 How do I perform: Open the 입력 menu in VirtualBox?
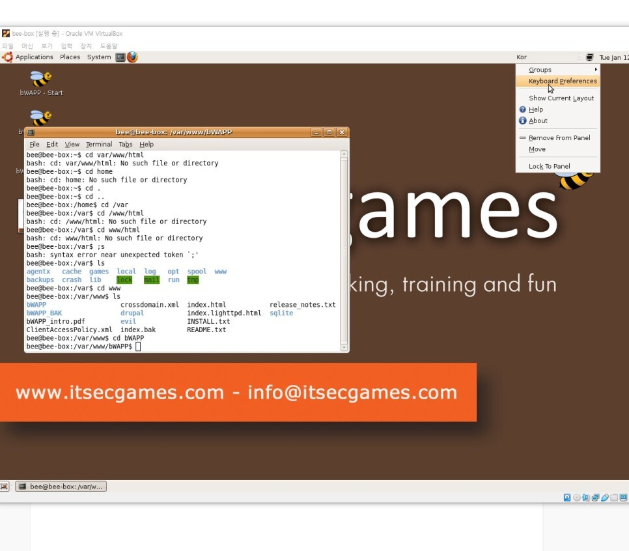66,46
